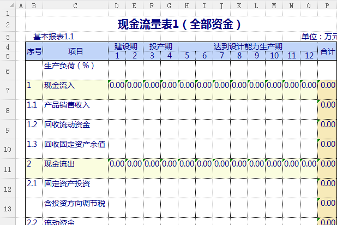Click the 序号 header cell
The height and width of the screenshot is (225, 337).
(x=34, y=51)
